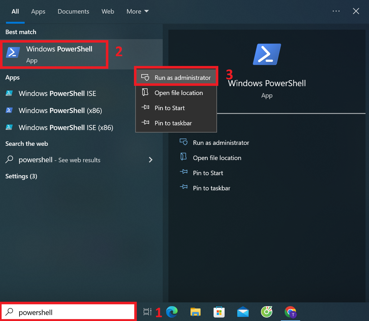Select the Windows PowerShell ISE result name
This screenshot has width=369, height=321.
pos(57,93)
